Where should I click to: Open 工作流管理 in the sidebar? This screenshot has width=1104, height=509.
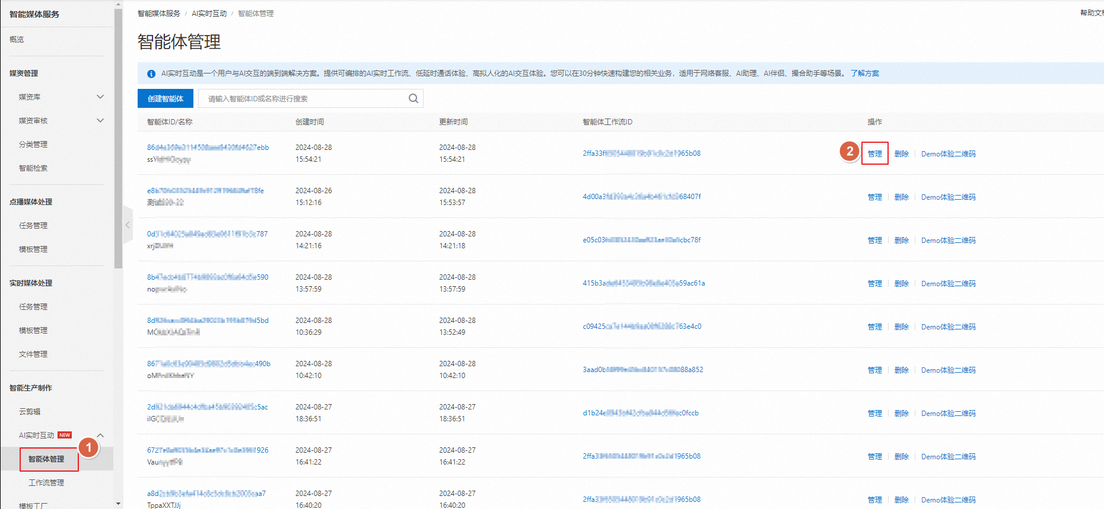(46, 482)
